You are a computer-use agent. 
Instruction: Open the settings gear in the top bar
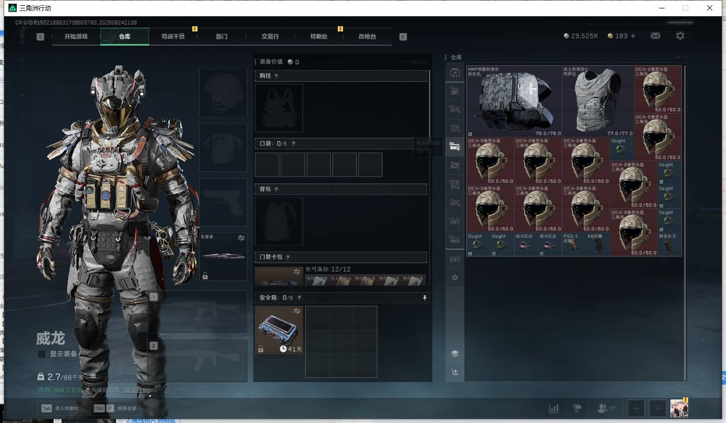tap(680, 36)
